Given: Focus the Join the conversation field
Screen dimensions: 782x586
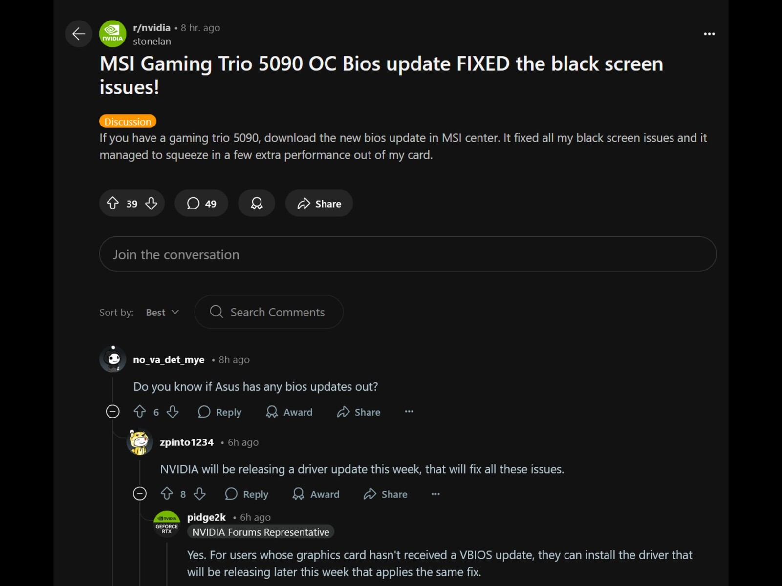Looking at the screenshot, I should [x=408, y=254].
